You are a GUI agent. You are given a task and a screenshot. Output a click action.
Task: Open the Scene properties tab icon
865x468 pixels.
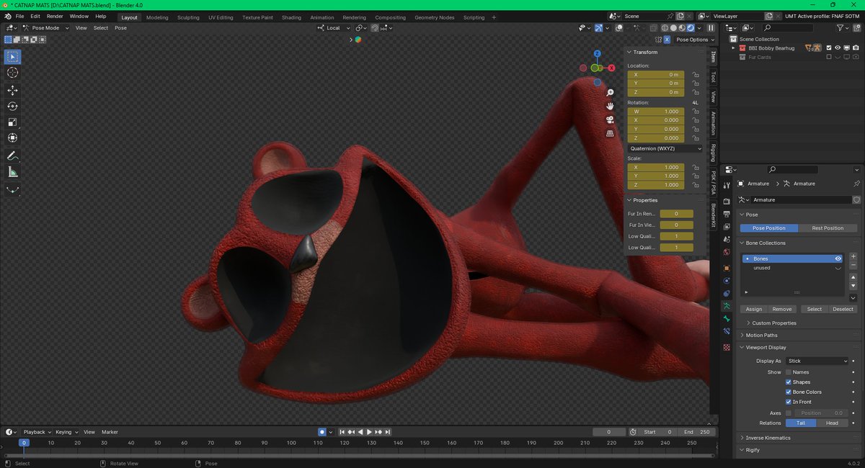(x=727, y=239)
